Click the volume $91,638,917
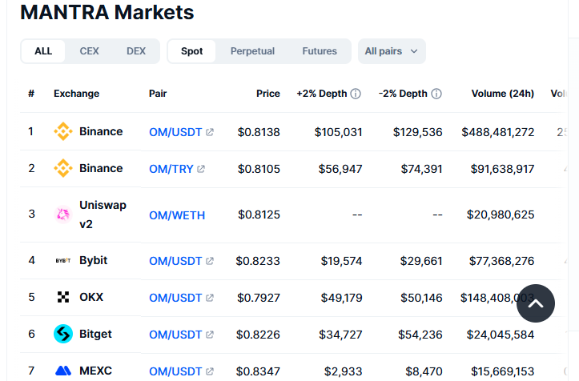579x381 pixels. [502, 169]
